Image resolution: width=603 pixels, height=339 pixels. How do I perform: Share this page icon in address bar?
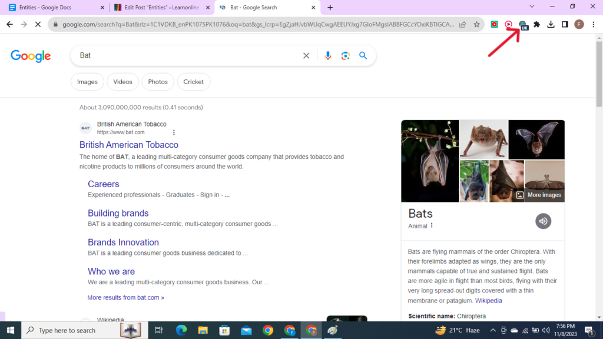tap(463, 24)
